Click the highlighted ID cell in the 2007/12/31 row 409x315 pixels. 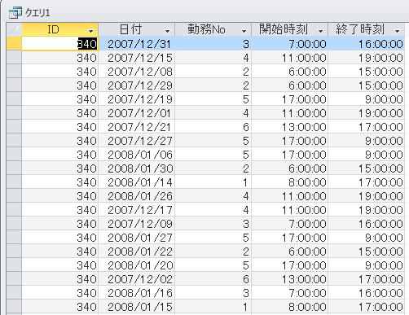click(x=59, y=44)
